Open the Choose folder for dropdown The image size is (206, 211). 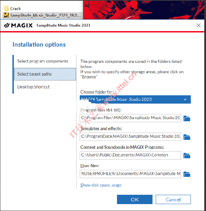point(135,99)
